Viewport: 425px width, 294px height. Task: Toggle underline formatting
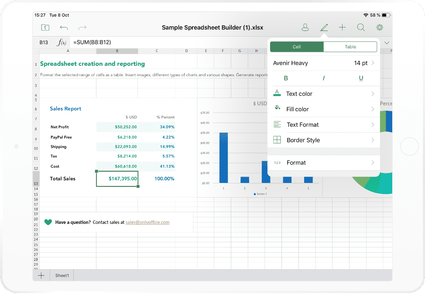point(361,78)
